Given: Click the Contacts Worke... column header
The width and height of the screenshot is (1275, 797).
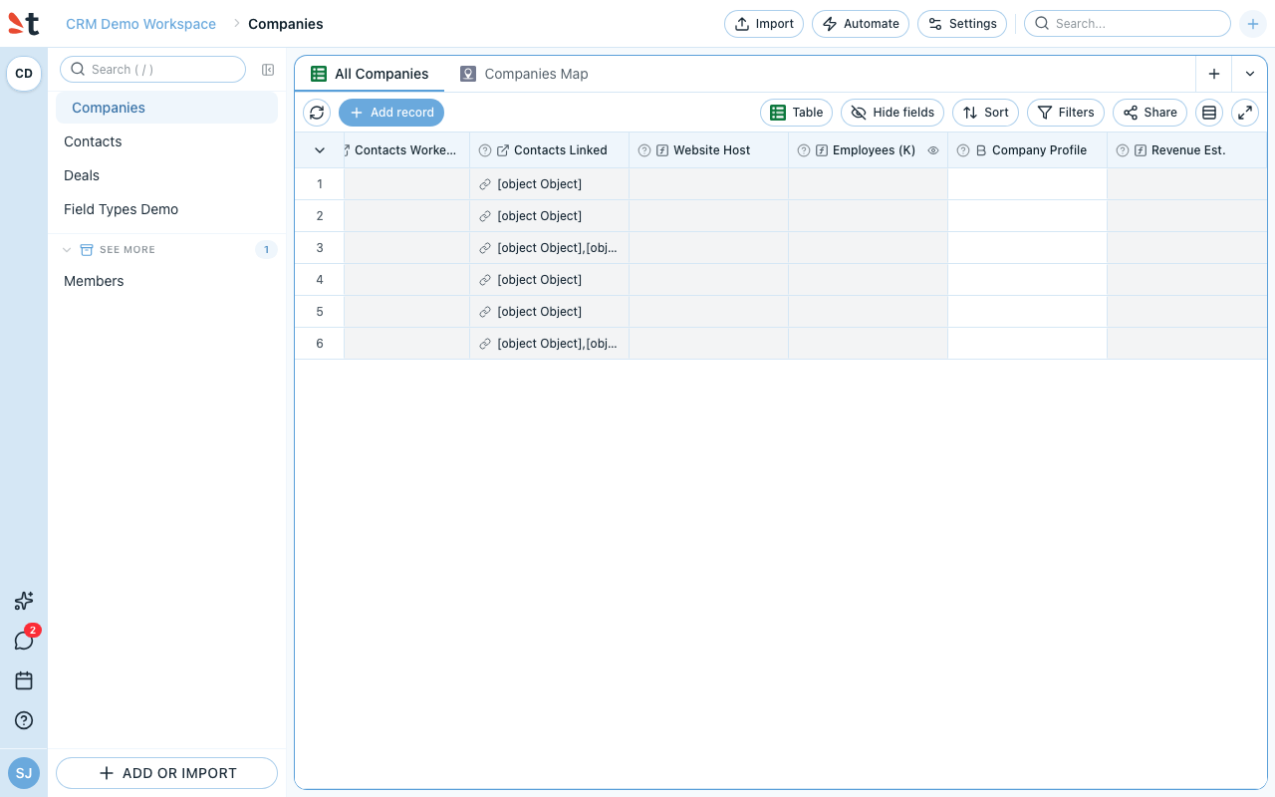Looking at the screenshot, I should 407,150.
